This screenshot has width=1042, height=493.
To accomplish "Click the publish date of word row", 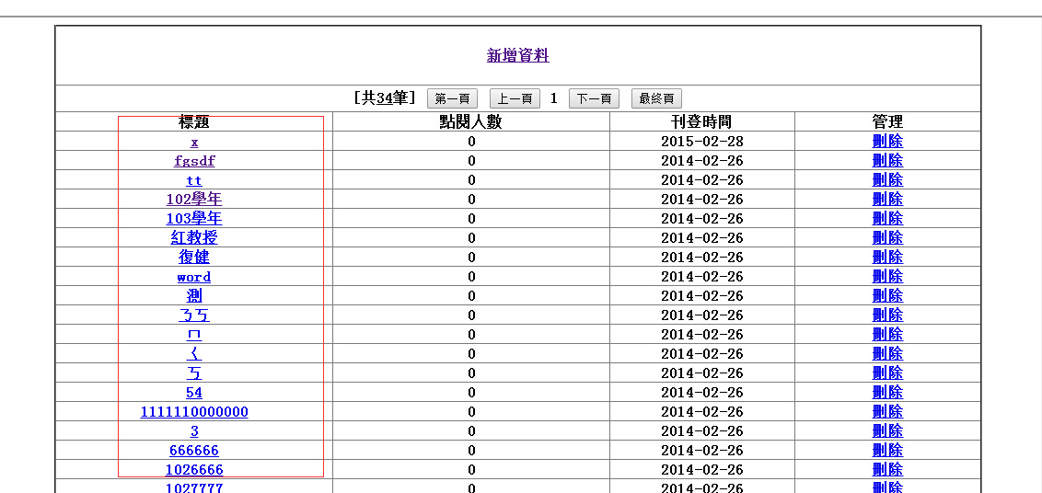I will coord(701,277).
